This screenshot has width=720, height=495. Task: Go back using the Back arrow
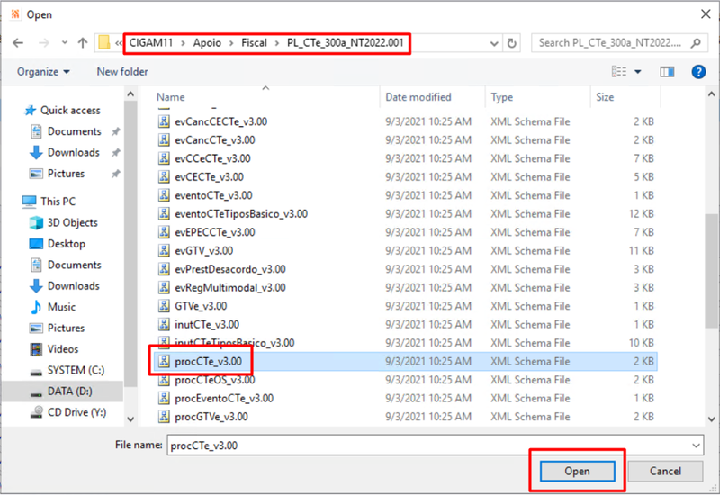tap(18, 43)
